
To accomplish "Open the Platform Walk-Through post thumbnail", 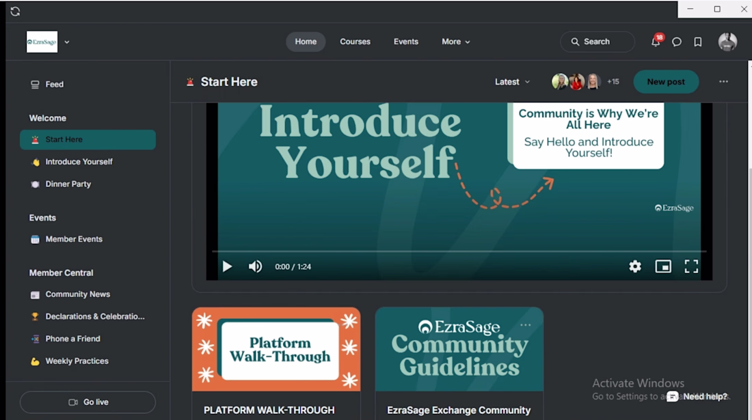I will pos(276,349).
